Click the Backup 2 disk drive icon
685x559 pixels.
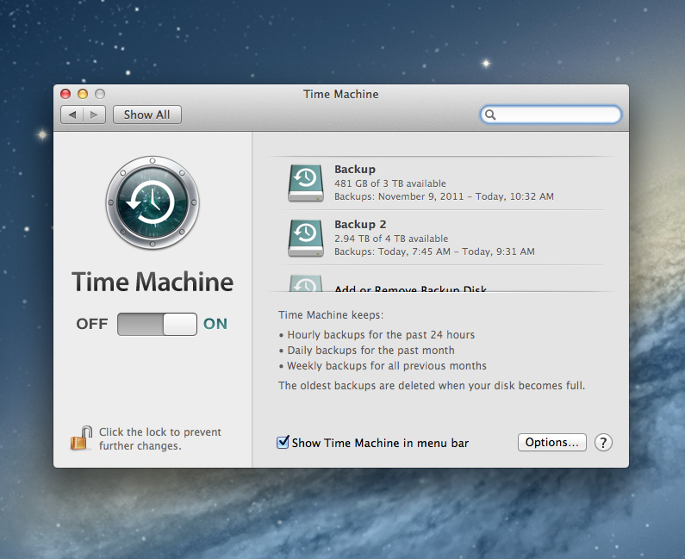(304, 237)
